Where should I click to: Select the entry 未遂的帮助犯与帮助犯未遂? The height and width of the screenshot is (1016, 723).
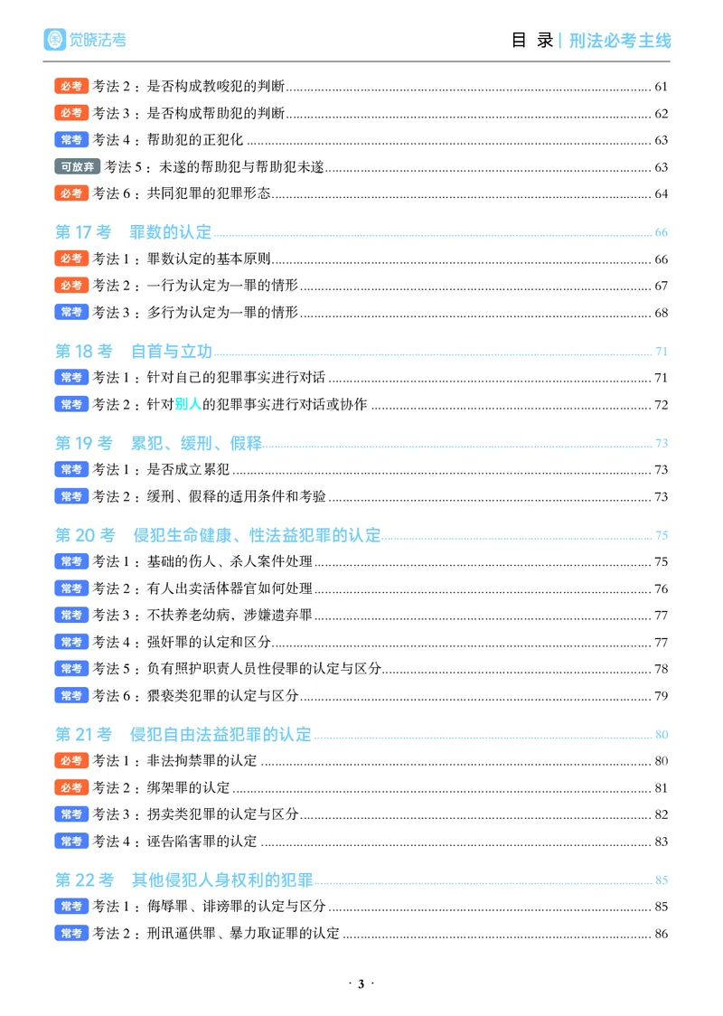pyautogui.click(x=241, y=167)
